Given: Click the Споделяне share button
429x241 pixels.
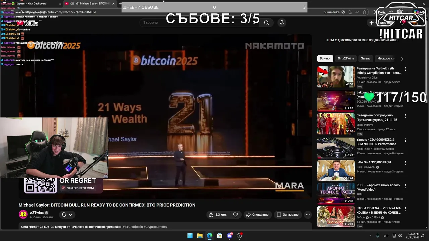Looking at the screenshot, I should (x=257, y=215).
